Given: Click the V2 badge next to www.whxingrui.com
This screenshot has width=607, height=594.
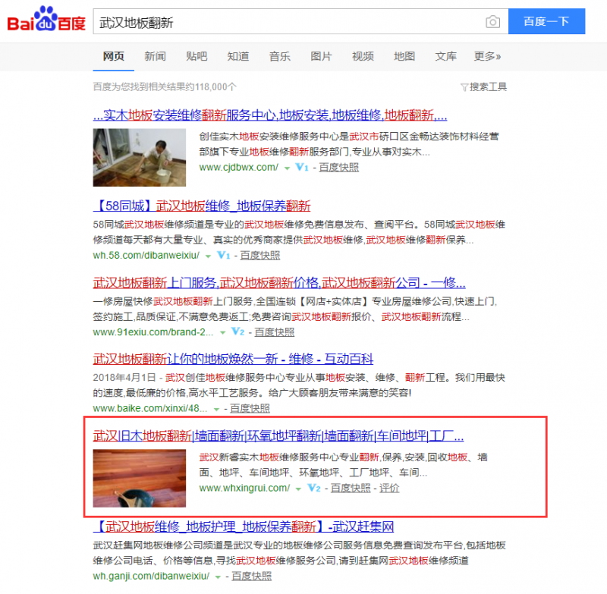Looking at the screenshot, I should (x=315, y=488).
